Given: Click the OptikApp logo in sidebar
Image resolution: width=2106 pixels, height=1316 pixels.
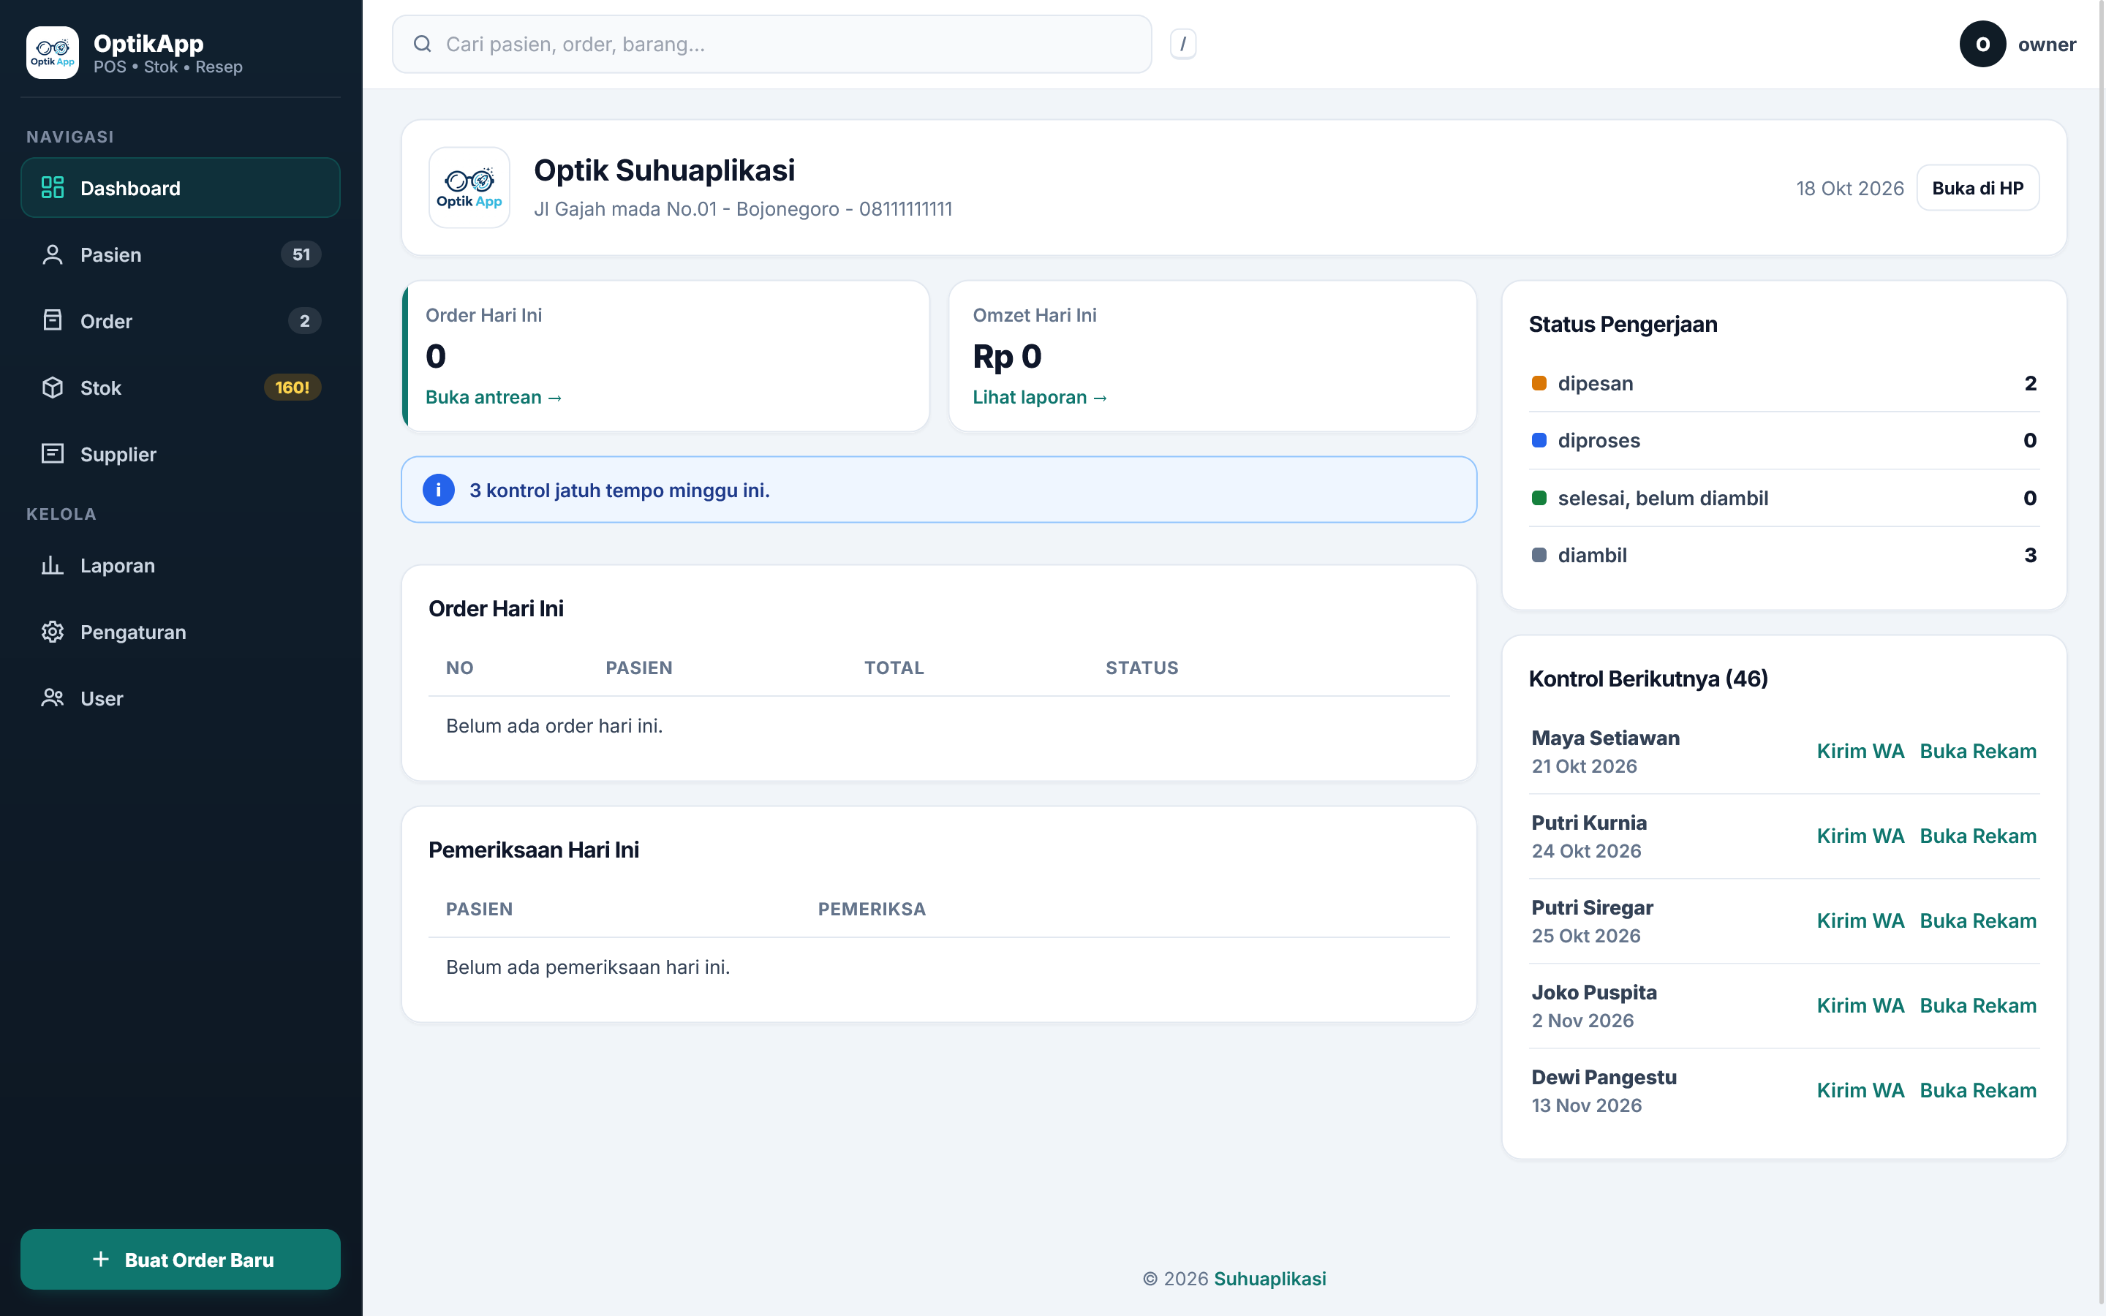Looking at the screenshot, I should point(52,52).
